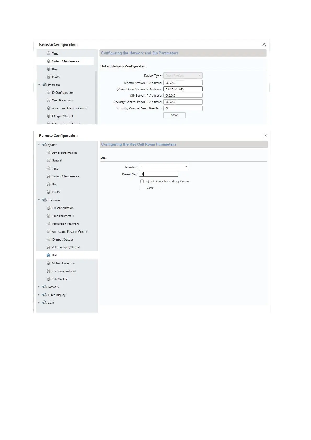Click the Room No. input field
The image size is (311, 440).
[x=159, y=174]
